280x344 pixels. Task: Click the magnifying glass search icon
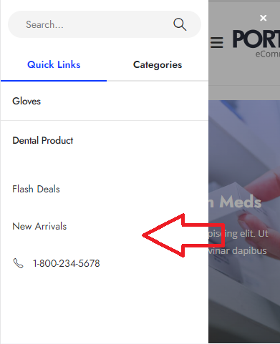pyautogui.click(x=180, y=24)
